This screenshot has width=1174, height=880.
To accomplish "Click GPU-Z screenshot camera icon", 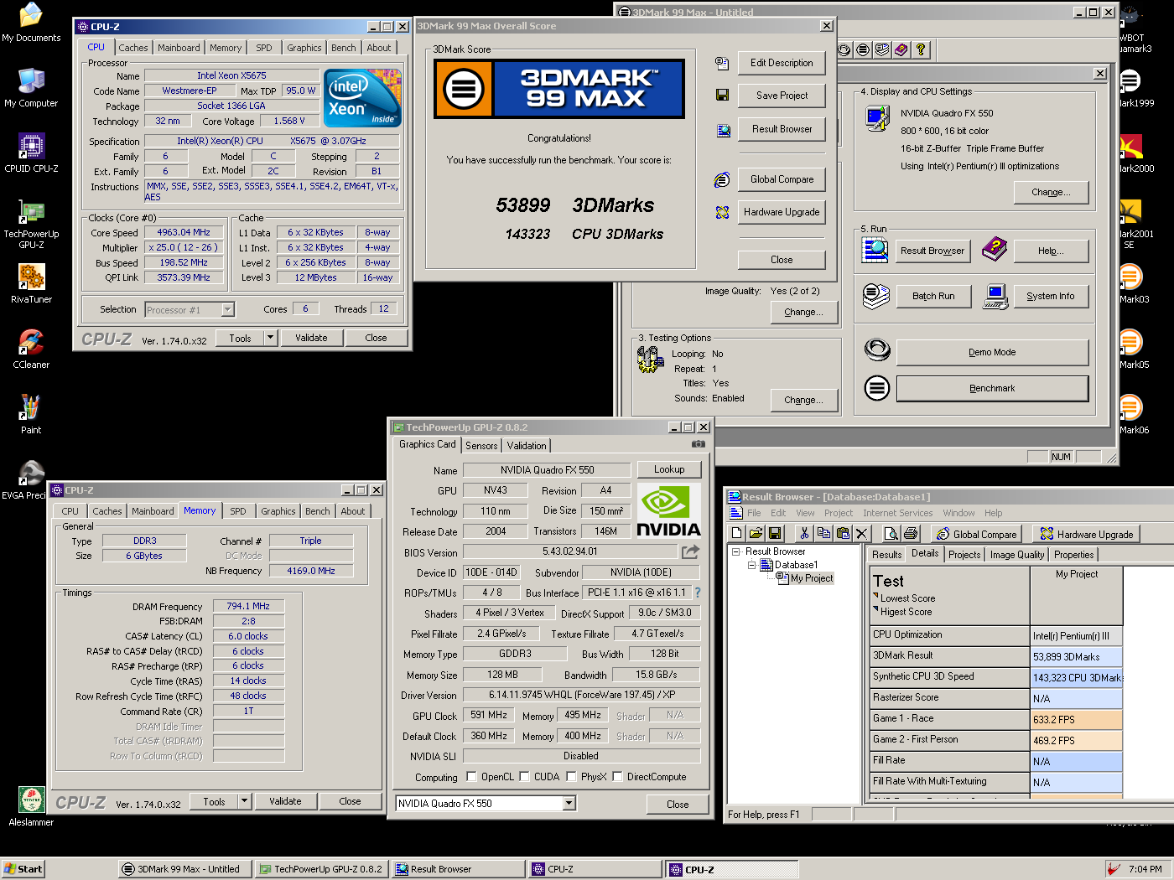I will point(698,444).
